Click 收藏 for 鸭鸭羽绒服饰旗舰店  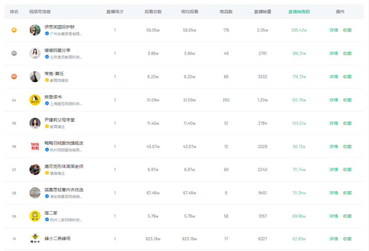click(x=347, y=146)
